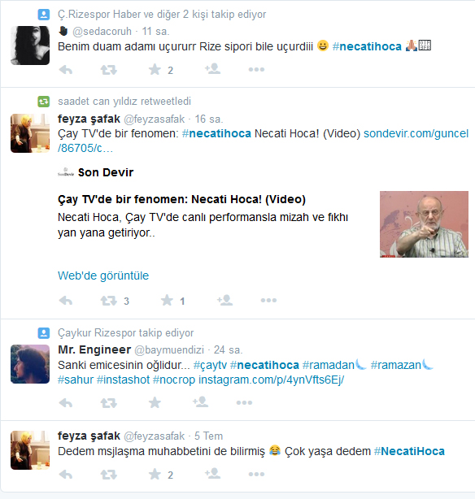This screenshot has height=499, width=475.
Task: Open feyza şafak's profile avatar in last tweet
Action: (x=30, y=450)
